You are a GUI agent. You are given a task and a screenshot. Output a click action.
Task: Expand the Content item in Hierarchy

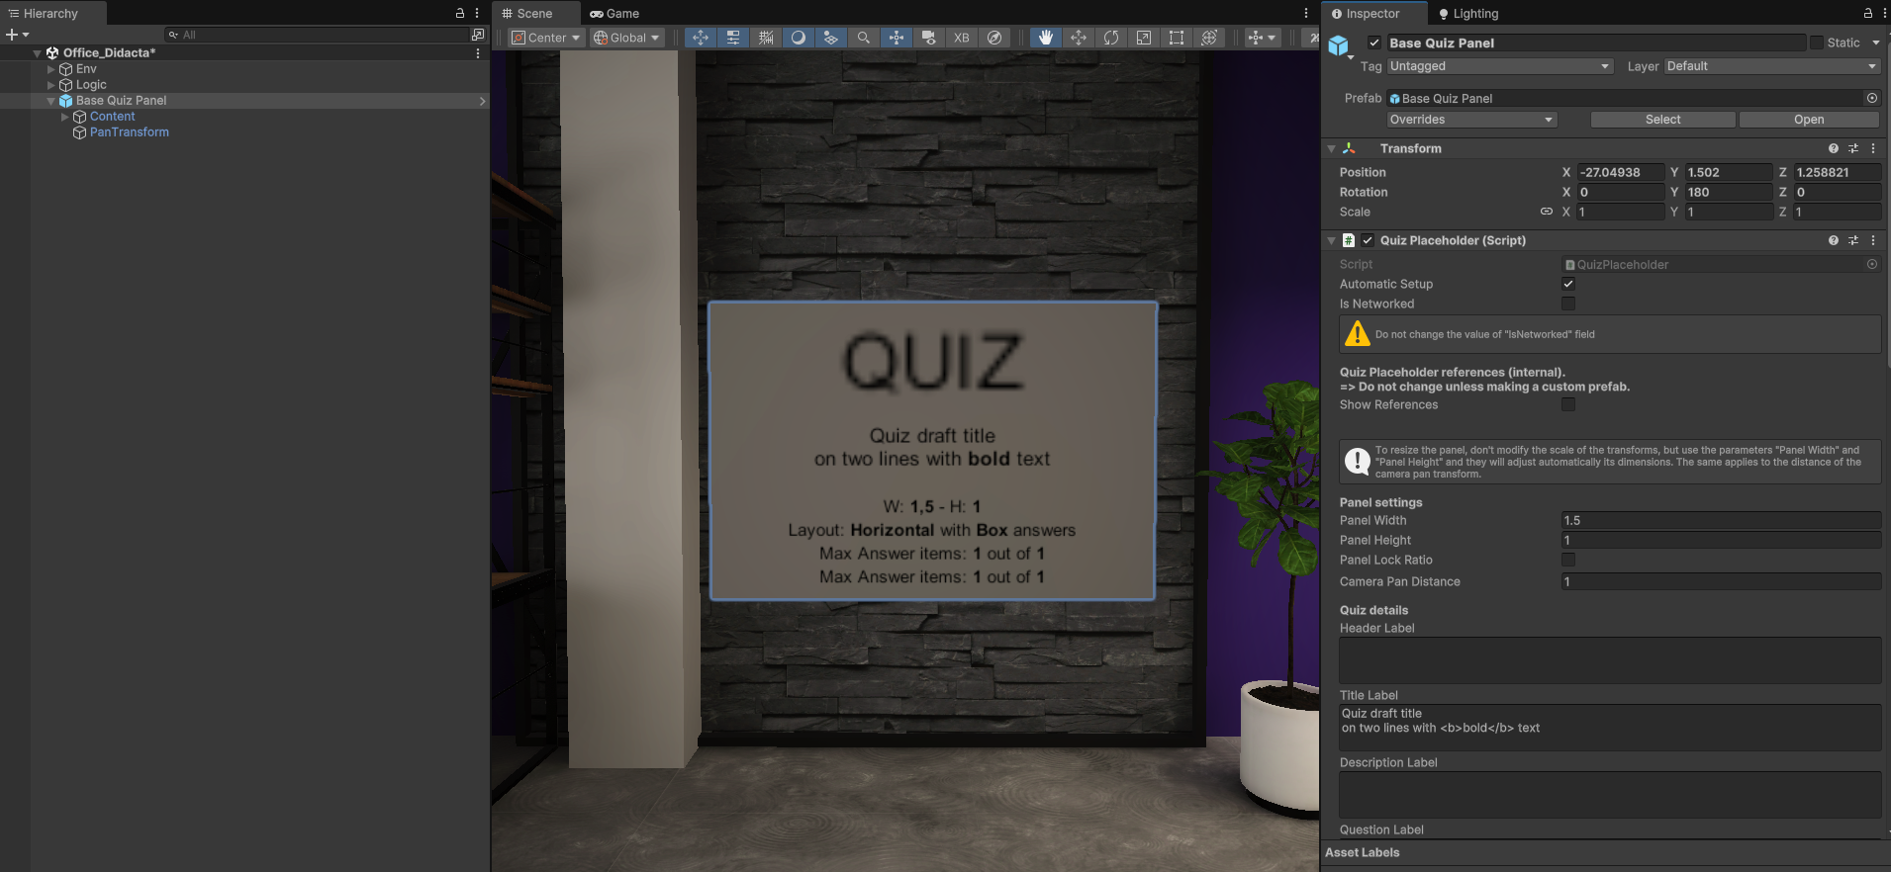[x=65, y=117]
